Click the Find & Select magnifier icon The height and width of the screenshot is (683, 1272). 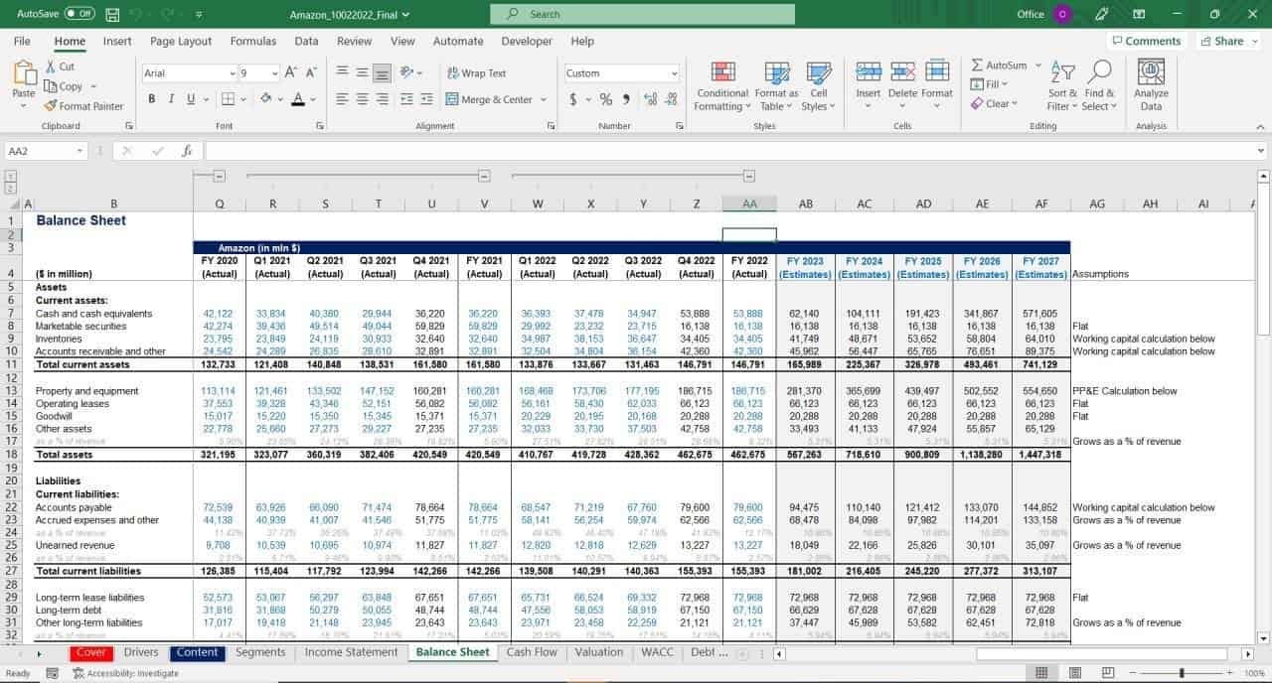point(1099,71)
